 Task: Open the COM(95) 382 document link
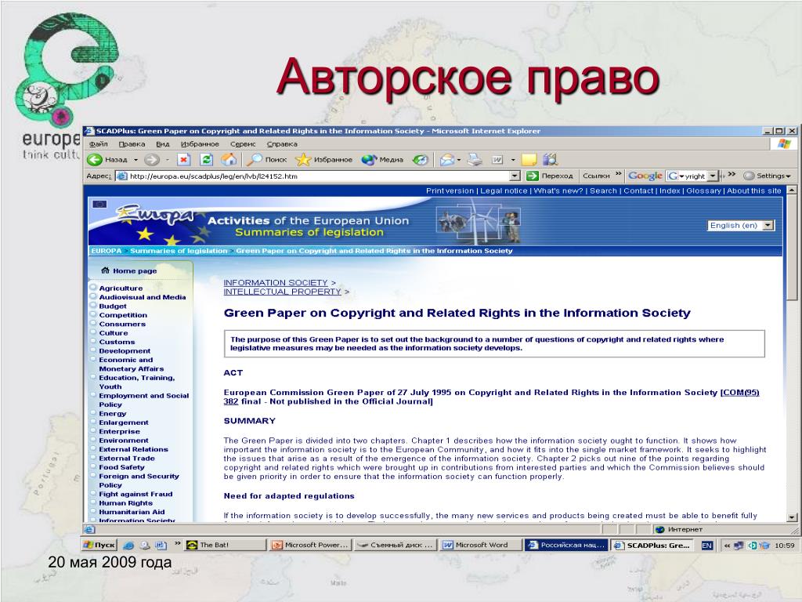(739, 393)
